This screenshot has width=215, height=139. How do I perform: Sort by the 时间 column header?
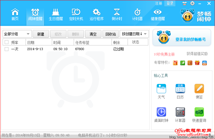63,42
